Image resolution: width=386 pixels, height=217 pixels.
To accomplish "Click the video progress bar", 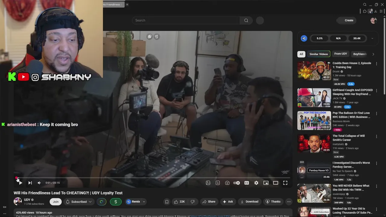I will point(153,178).
